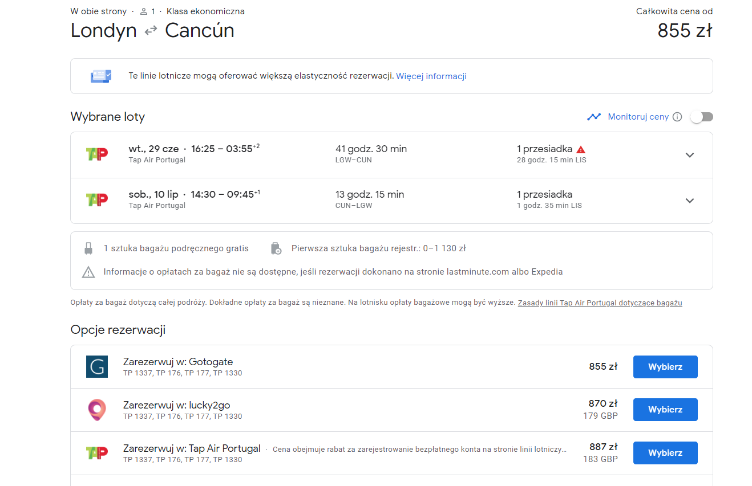Viewport: 752px width, 486px height.
Task: Click the 179 GBP price text
Action: pyautogui.click(x=600, y=416)
